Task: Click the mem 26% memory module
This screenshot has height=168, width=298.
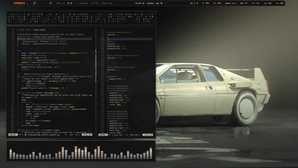Action: click(268, 3)
